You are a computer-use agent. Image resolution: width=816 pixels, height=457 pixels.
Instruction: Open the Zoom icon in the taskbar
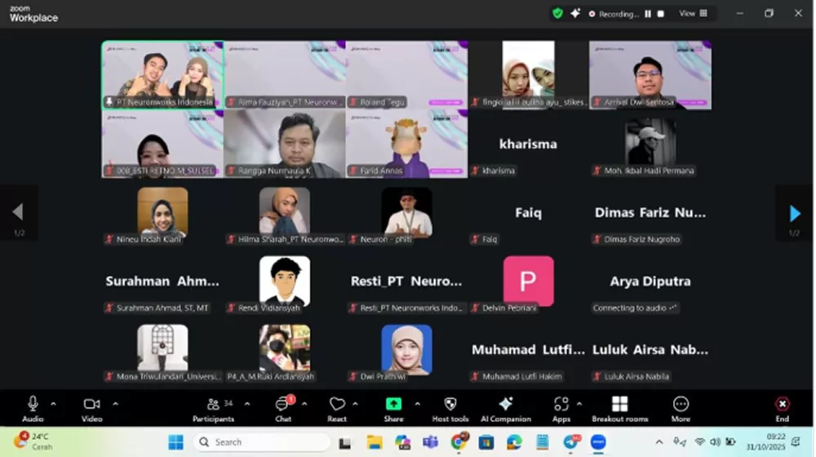point(598,442)
